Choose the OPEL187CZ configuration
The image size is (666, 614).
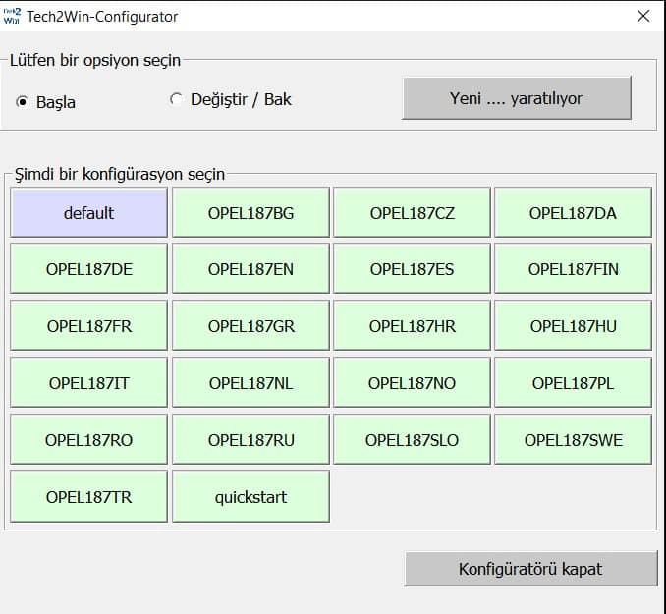412,212
